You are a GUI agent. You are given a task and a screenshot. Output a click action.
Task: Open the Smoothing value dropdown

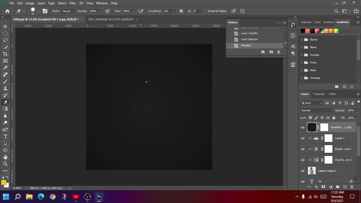tap(174, 11)
